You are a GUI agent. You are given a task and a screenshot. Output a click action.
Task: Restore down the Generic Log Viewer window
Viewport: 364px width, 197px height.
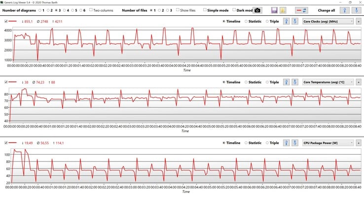pos(350,2)
